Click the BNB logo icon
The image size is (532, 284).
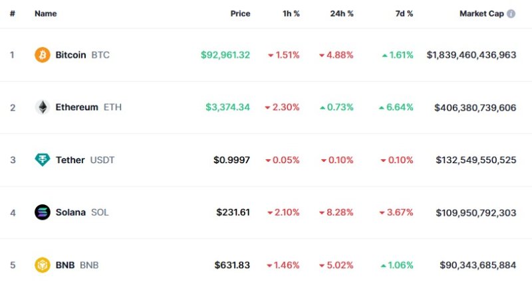tap(43, 265)
